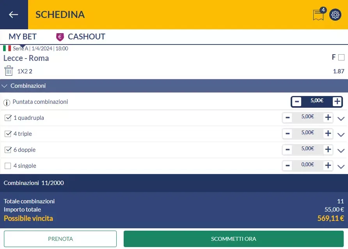Screen dimensions: 348x249
Task: Open saved bet slips via the bookmark icon
Action: click(318, 16)
